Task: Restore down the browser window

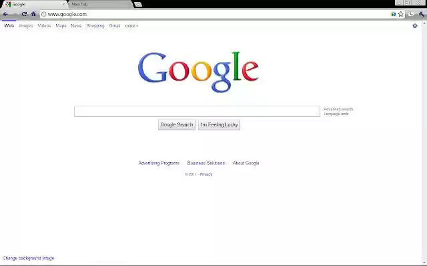Action: pyautogui.click(x=408, y=3)
